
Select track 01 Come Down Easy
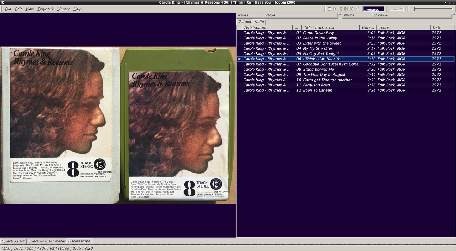(346, 33)
